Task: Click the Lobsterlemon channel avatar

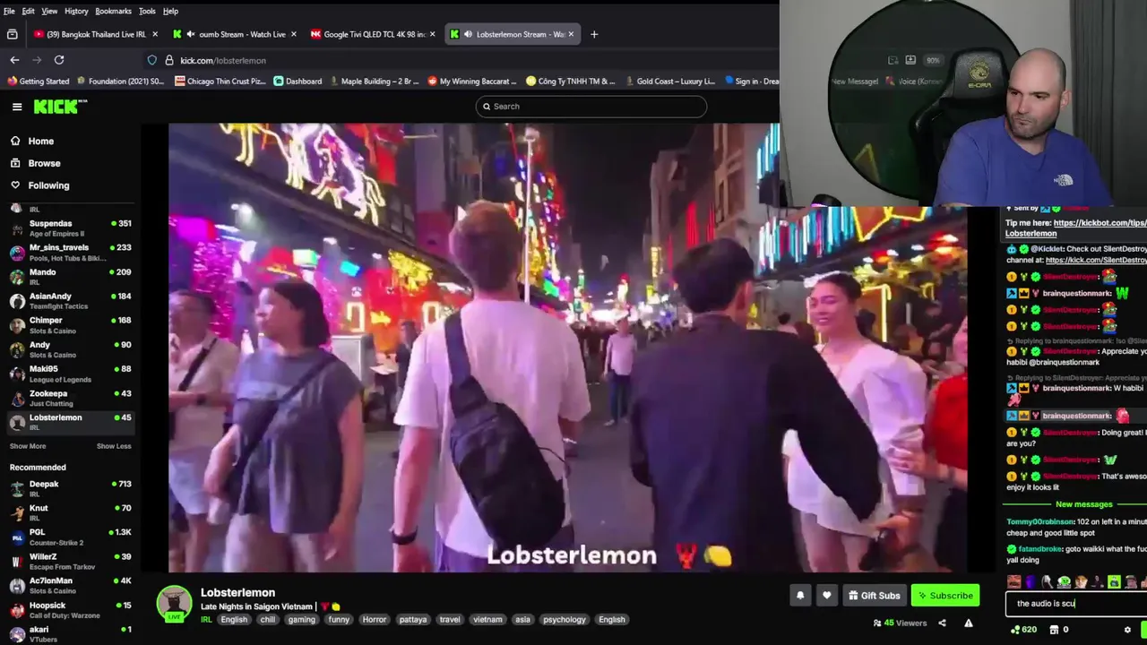Action: (174, 604)
